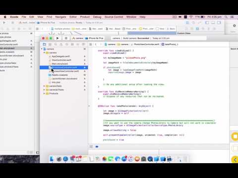
Task: Open Safari from the Dock
Action: coord(65,159)
